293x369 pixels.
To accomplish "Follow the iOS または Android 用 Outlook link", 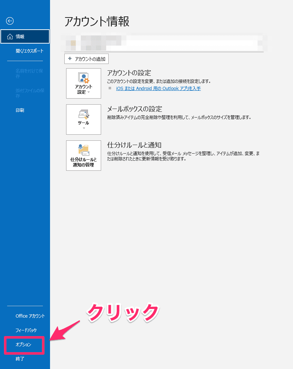I will (158, 89).
